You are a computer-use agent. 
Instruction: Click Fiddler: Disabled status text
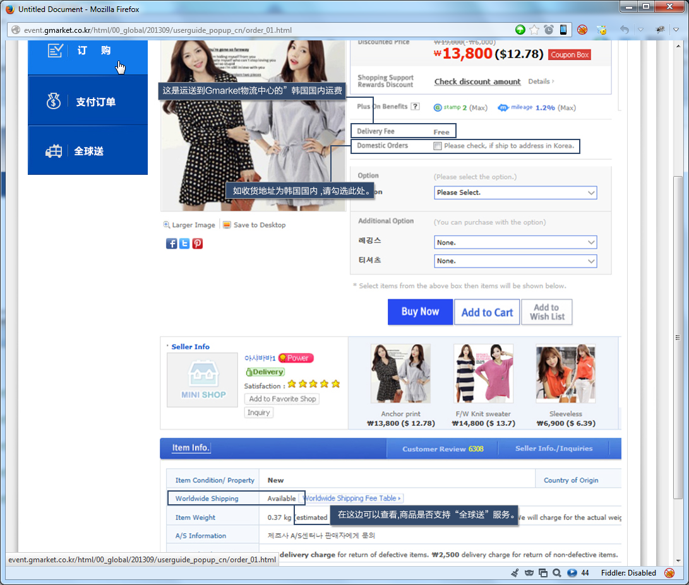[x=628, y=573]
